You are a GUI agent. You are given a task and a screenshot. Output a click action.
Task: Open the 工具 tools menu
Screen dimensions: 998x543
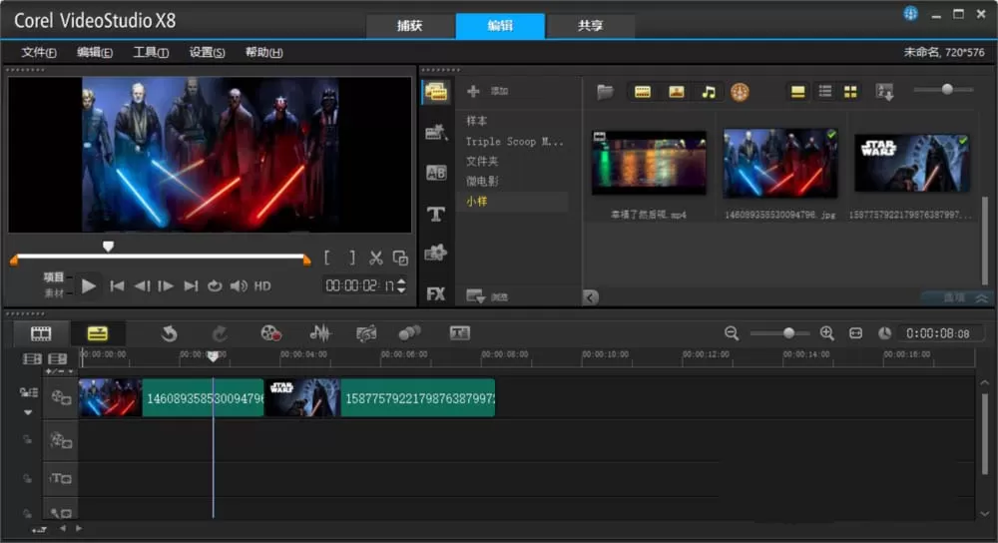pyautogui.click(x=151, y=52)
